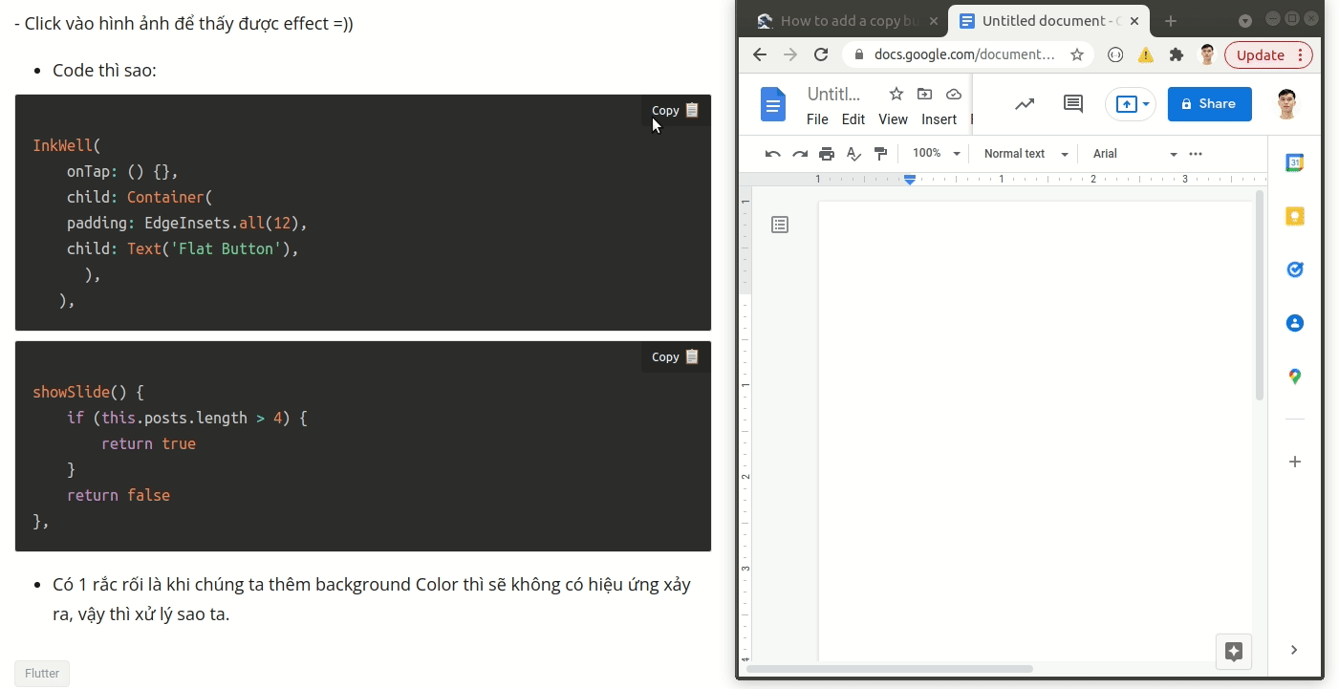Open the File menu

click(817, 119)
